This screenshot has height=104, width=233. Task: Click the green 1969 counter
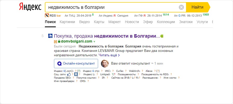click(206, 15)
